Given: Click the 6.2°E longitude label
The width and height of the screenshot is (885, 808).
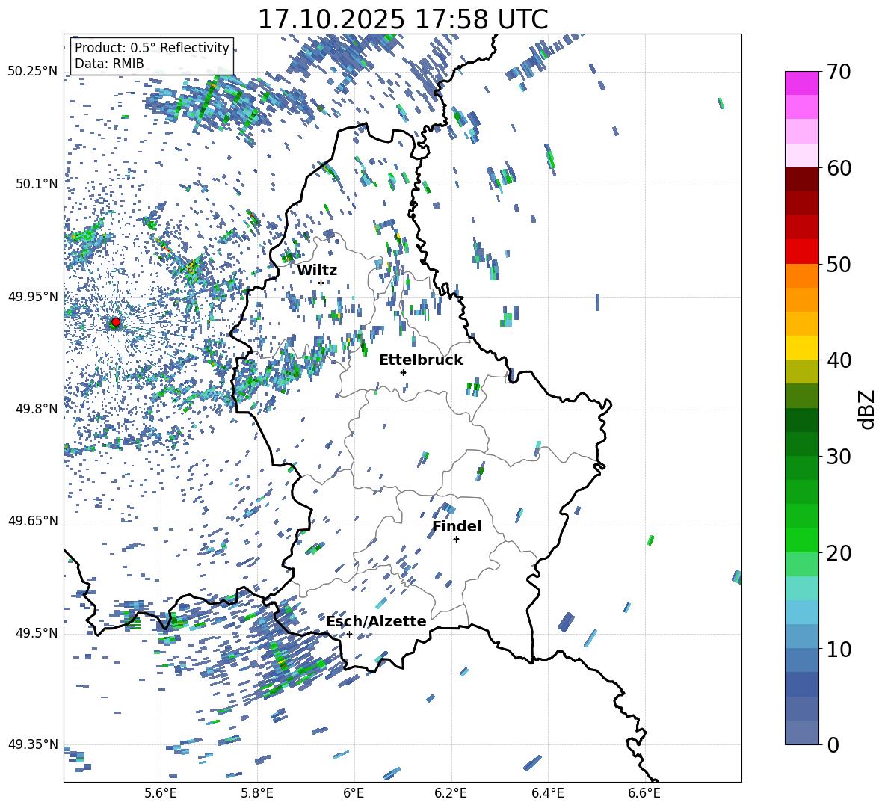Looking at the screenshot, I should tap(451, 793).
